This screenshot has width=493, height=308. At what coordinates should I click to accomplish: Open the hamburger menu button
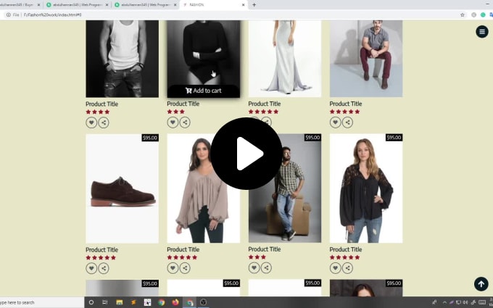(481, 31)
